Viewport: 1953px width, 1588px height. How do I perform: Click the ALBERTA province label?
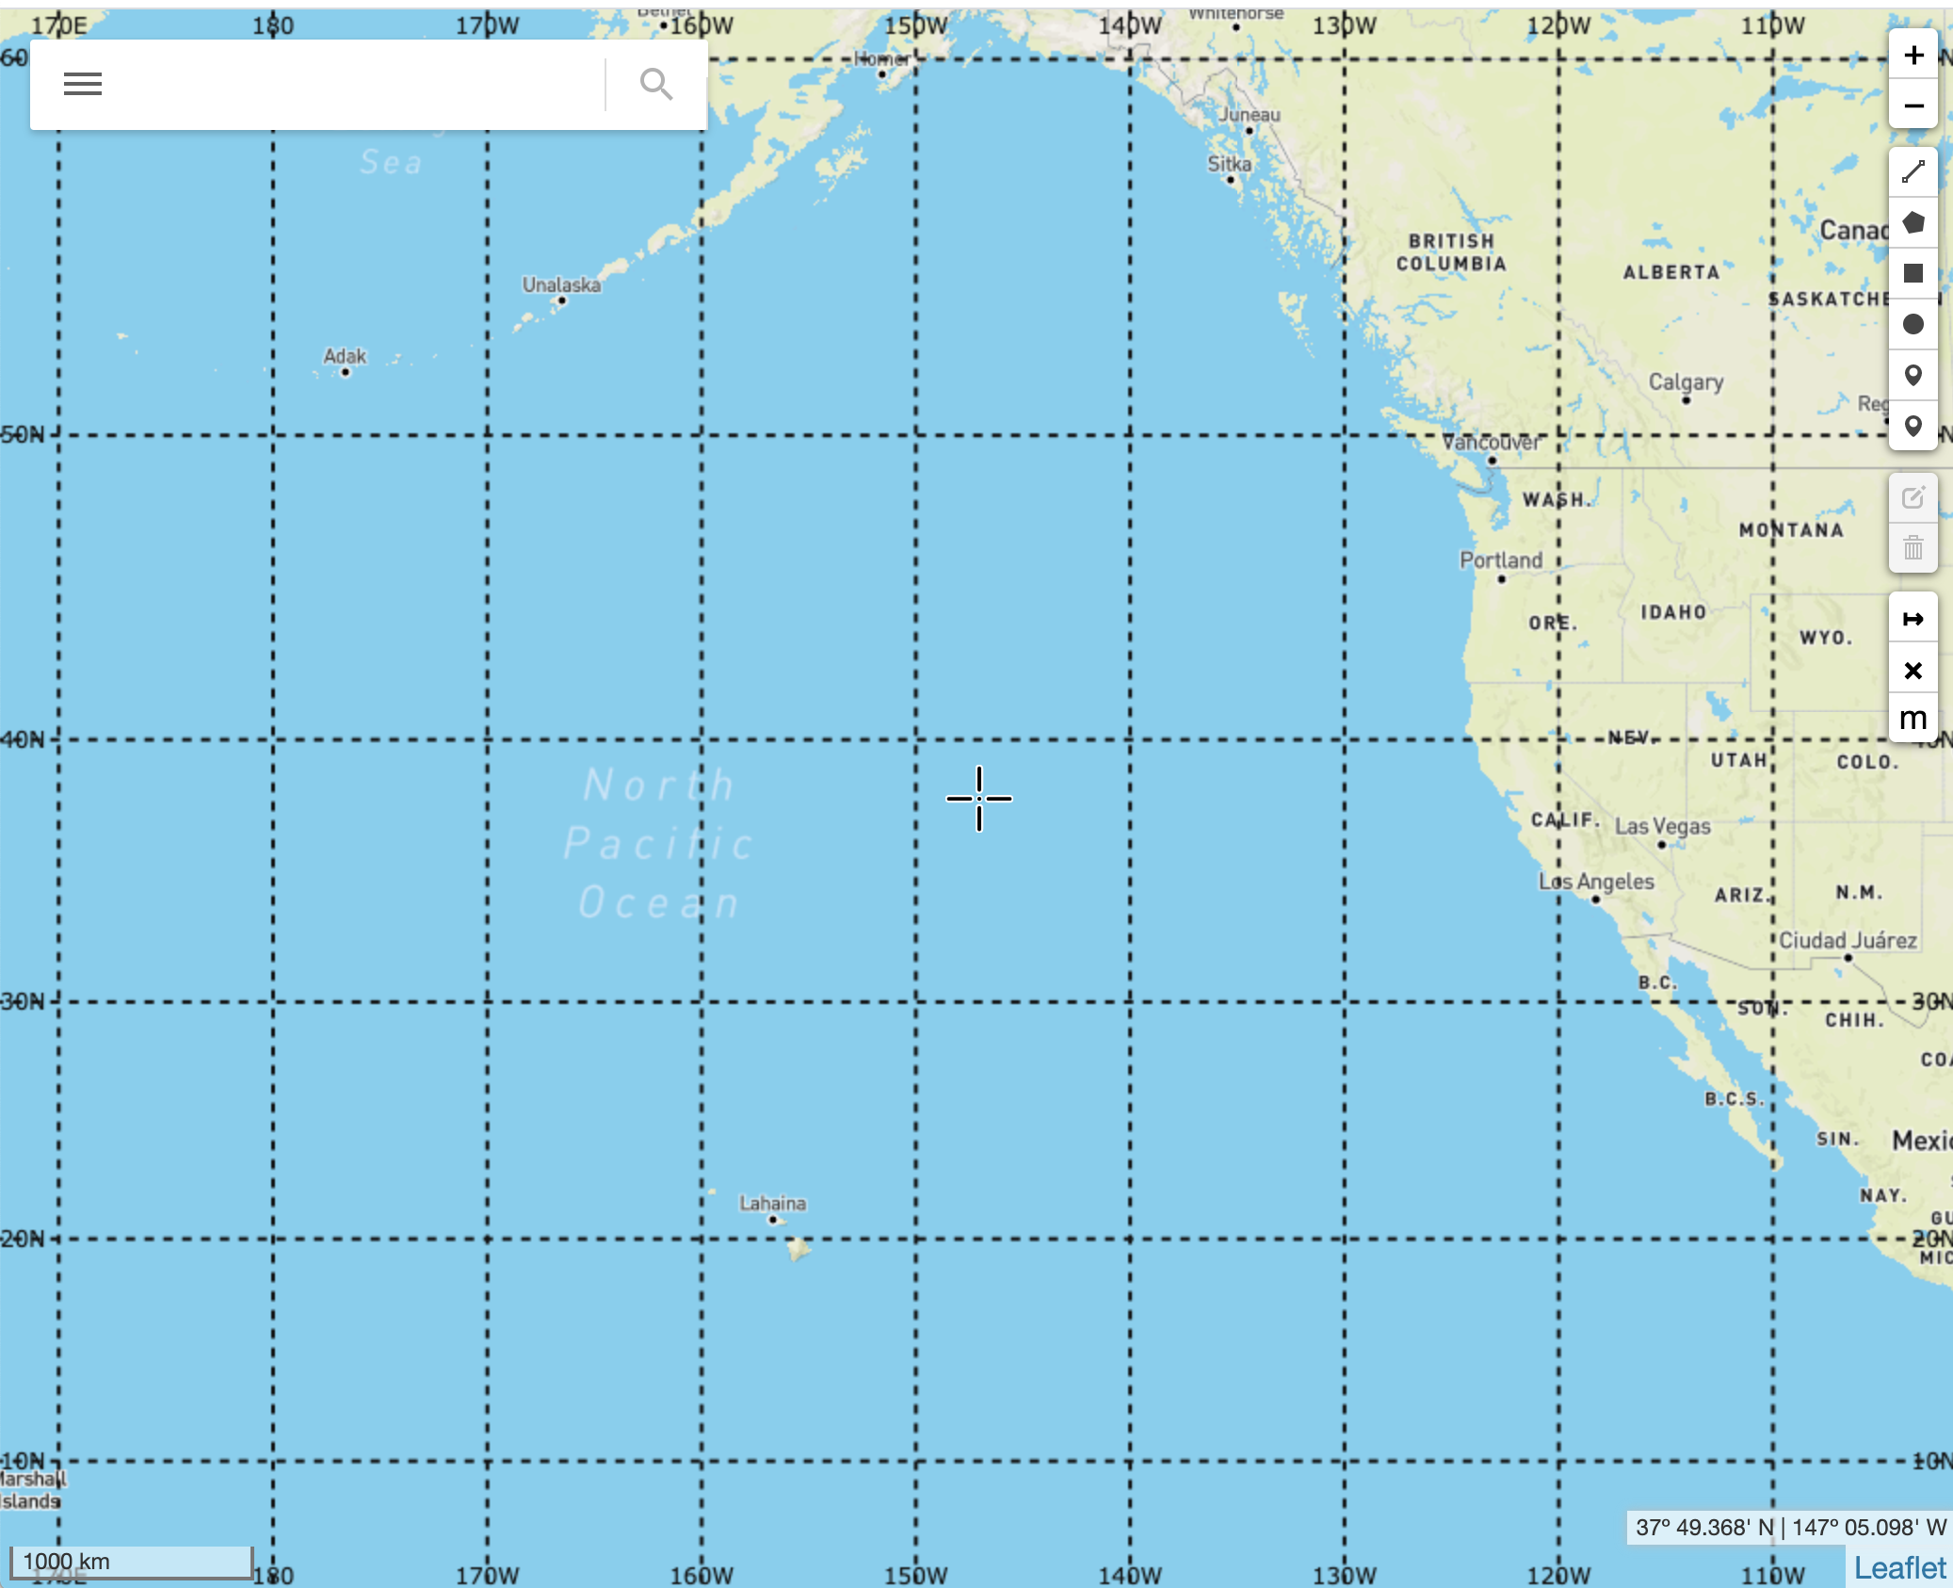(x=1671, y=272)
